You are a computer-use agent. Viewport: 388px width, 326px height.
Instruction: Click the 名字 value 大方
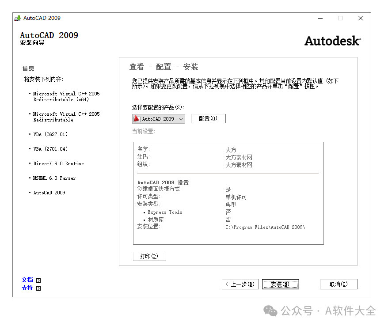coord(231,150)
